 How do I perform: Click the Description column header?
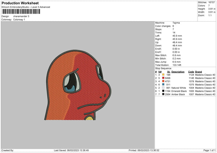178,71
